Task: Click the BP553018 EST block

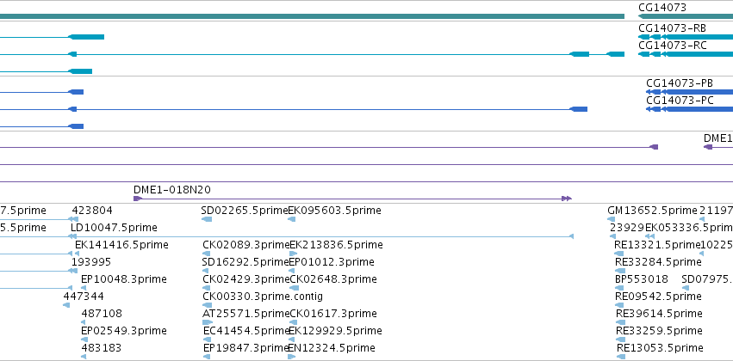Action: (x=619, y=288)
